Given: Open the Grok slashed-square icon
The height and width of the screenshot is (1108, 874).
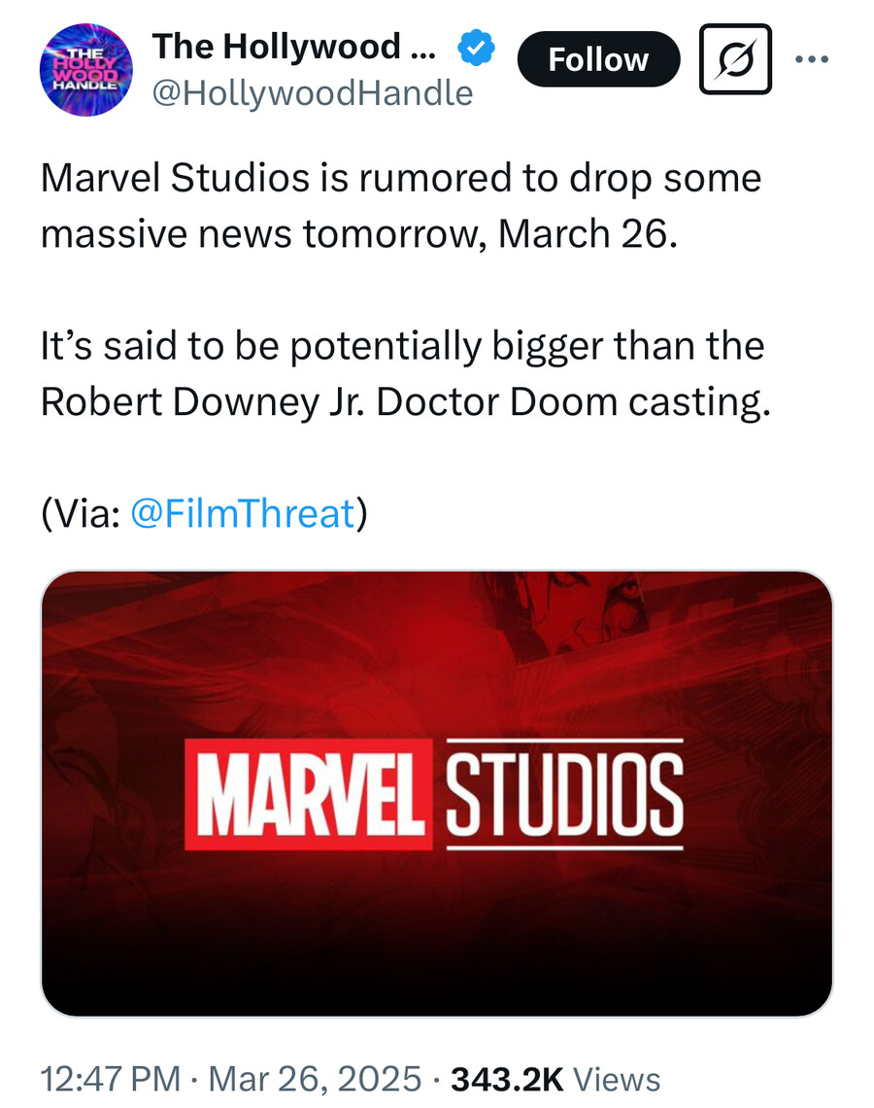Looking at the screenshot, I should point(735,59).
